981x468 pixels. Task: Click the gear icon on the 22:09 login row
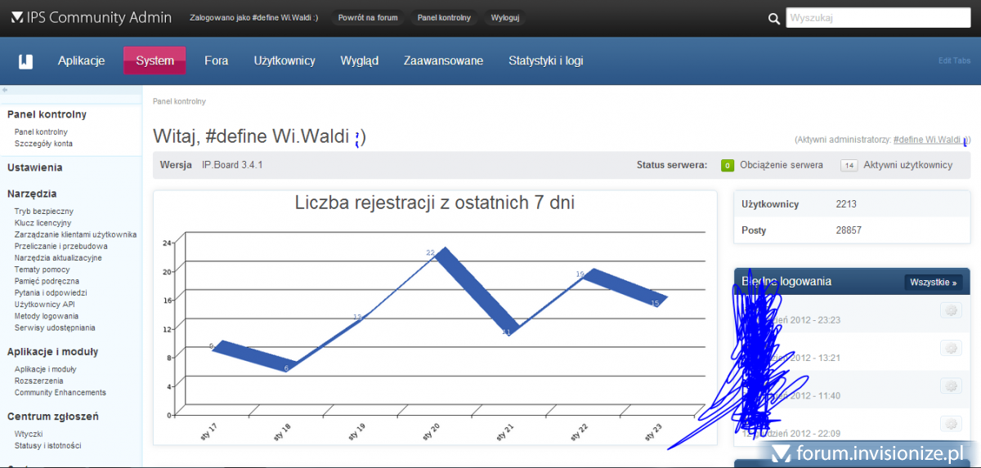coord(950,423)
